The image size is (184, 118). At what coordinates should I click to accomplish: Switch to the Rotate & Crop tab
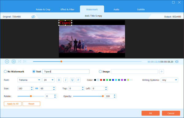coord(43,10)
